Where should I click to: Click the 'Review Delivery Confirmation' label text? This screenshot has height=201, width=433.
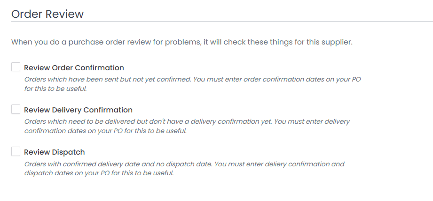[x=78, y=110]
